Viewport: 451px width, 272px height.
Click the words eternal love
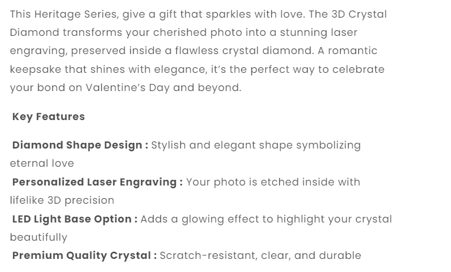click(42, 163)
